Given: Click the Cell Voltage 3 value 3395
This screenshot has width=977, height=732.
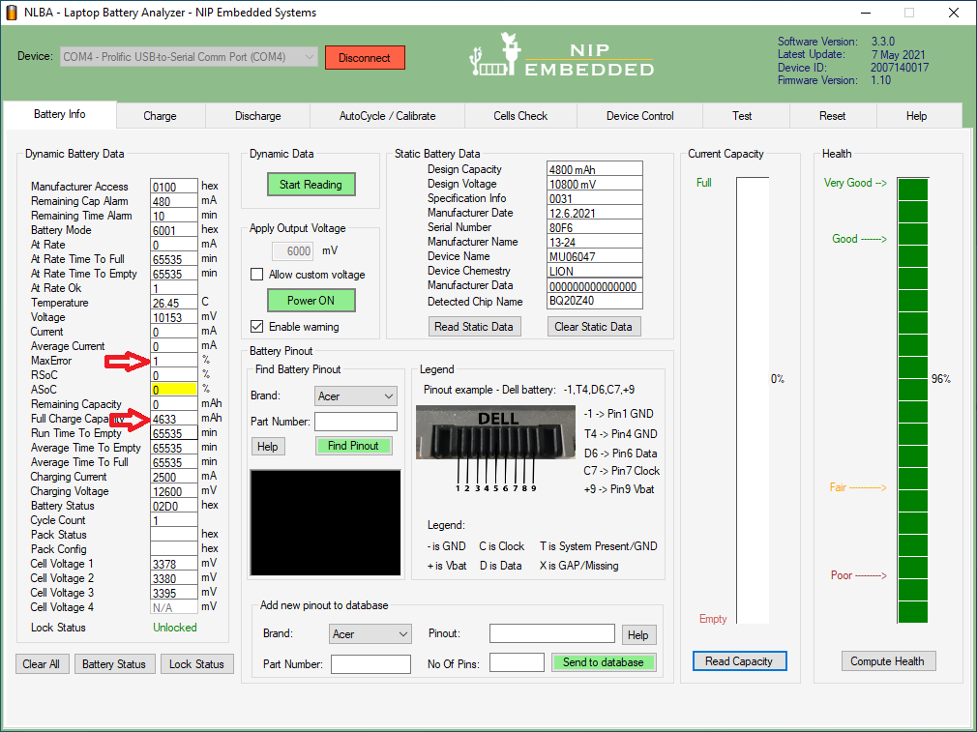Looking at the screenshot, I should tap(174, 593).
